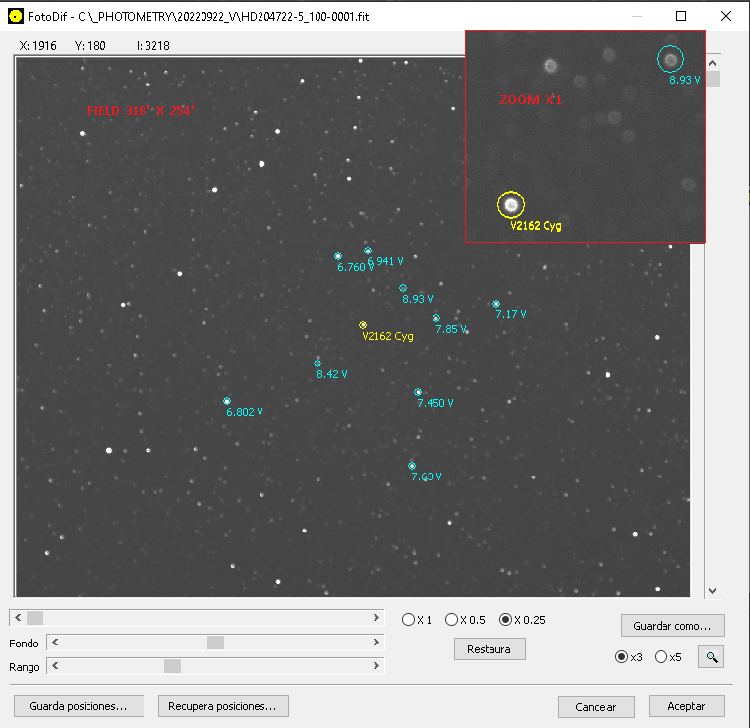The image size is (750, 728).
Task: Click the Cancelar button
Action: [x=596, y=706]
